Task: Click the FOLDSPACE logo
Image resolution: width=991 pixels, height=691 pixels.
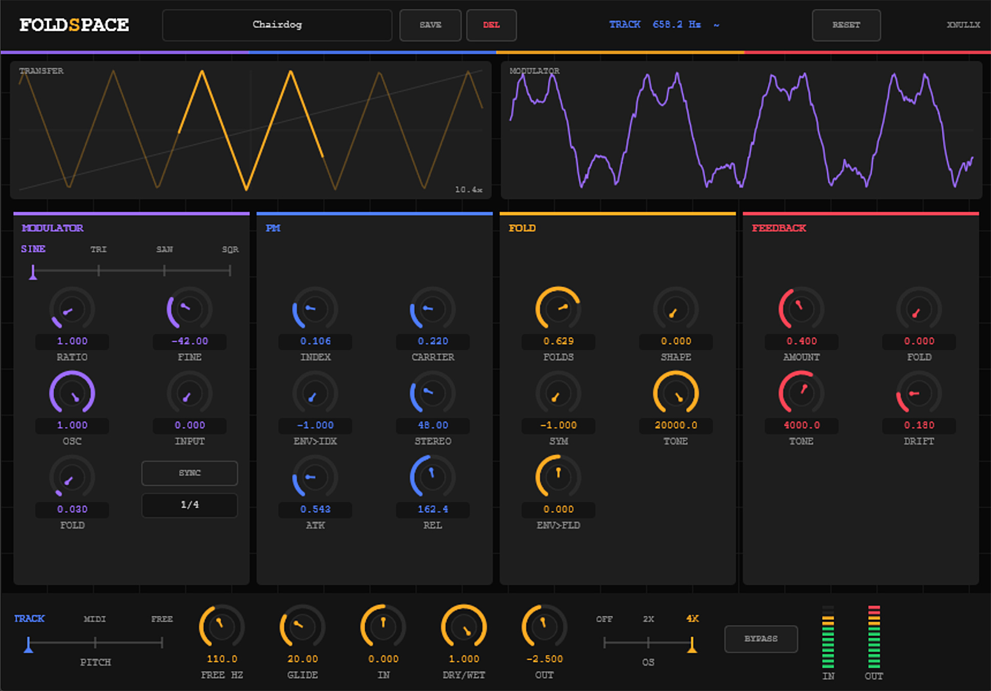Action: (74, 25)
